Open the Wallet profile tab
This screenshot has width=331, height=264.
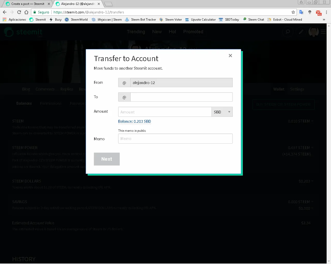point(279,89)
